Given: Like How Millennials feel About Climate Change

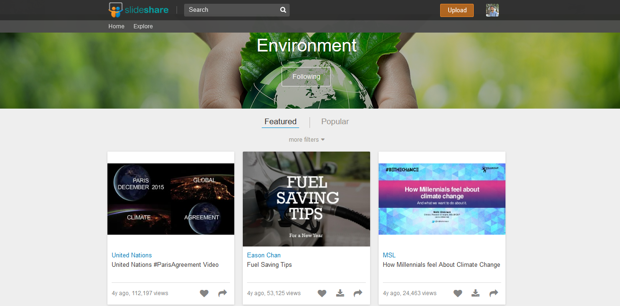Looking at the screenshot, I should (458, 293).
